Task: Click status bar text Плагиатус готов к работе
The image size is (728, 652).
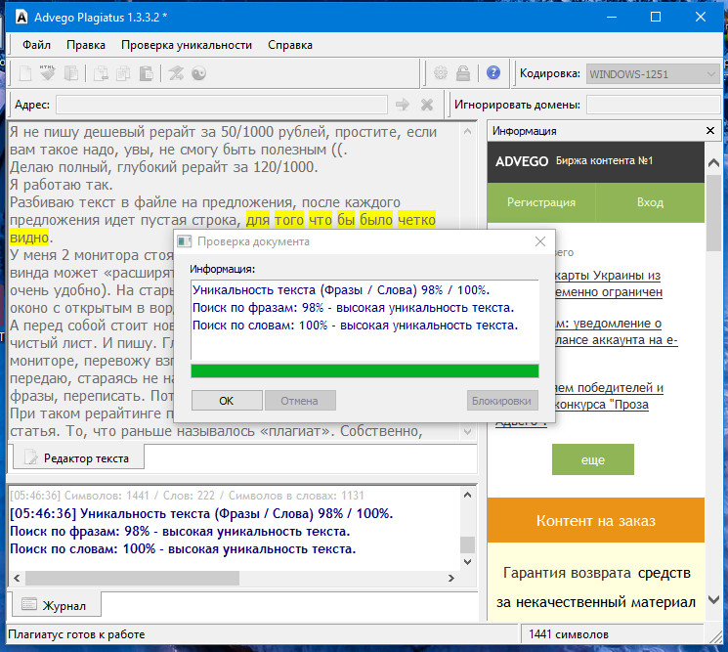Action: tap(76, 634)
